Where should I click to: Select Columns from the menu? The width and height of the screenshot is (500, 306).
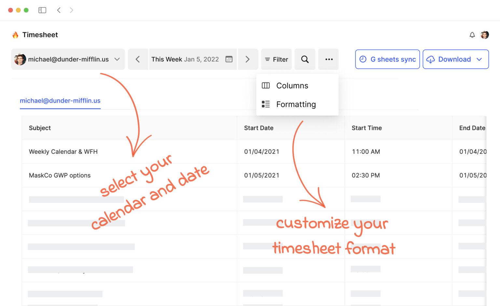click(292, 86)
